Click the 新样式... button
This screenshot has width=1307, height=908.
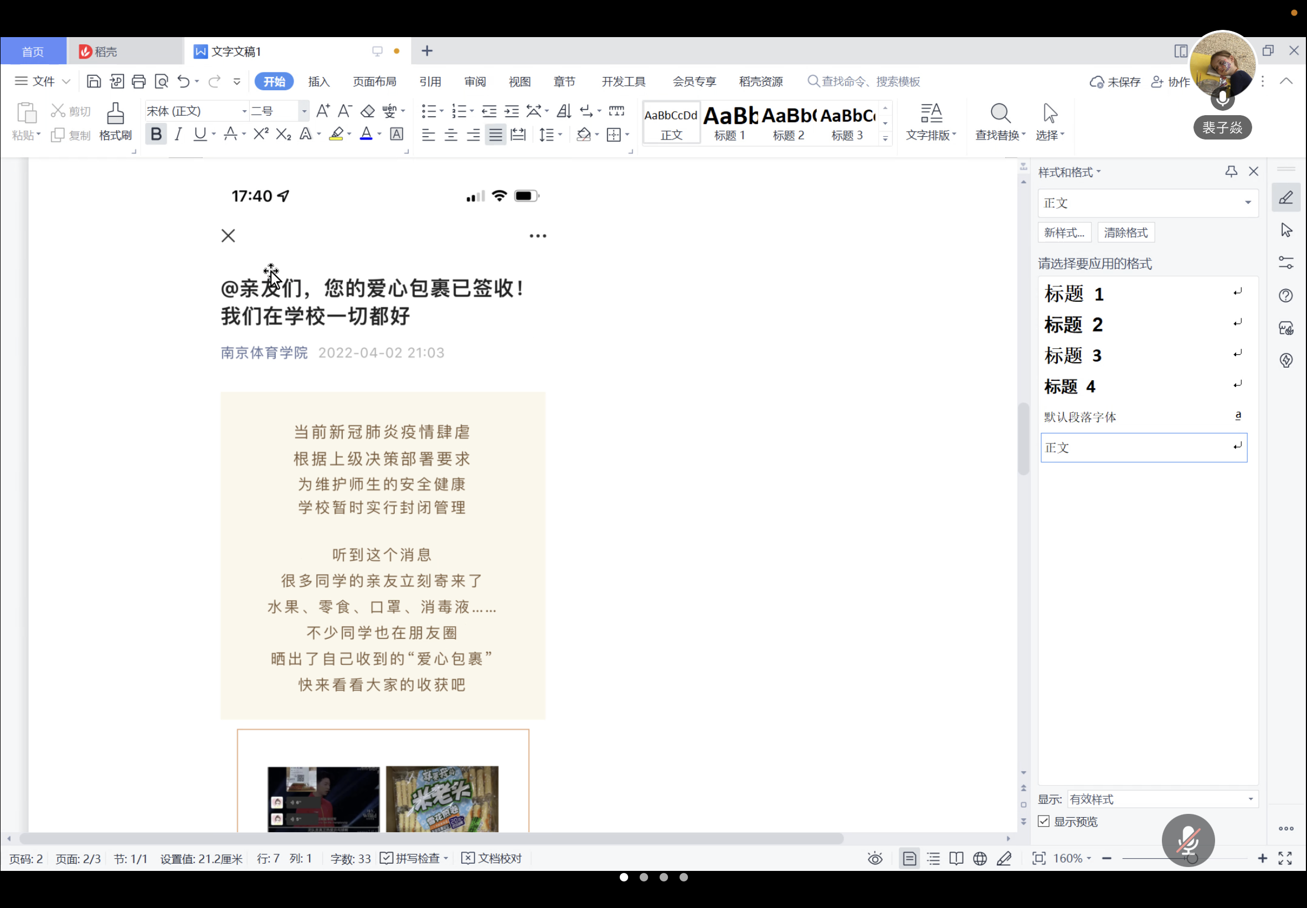click(x=1064, y=232)
